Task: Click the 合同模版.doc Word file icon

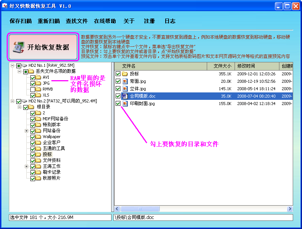Action: [x=125, y=96]
